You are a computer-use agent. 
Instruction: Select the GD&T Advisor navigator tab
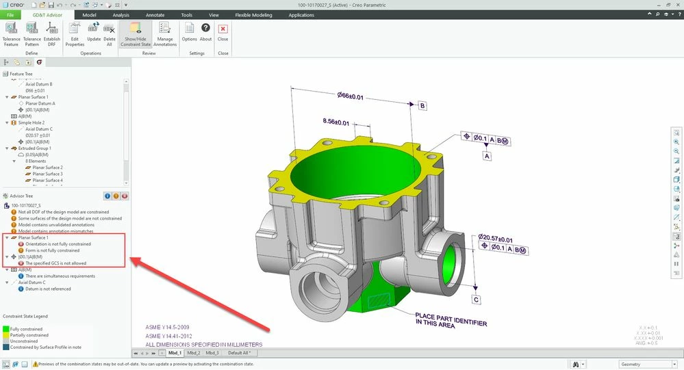point(39,62)
